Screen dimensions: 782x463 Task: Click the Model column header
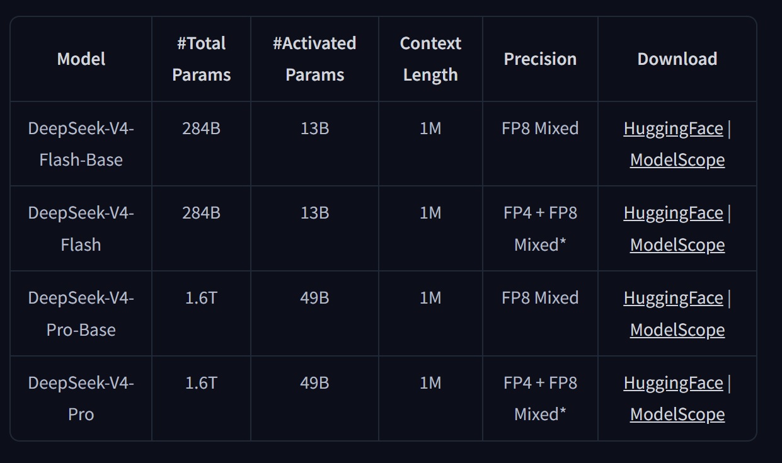click(81, 59)
